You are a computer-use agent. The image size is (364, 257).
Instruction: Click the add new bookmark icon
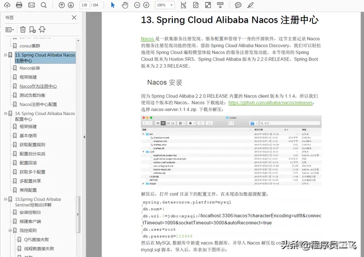coord(32,29)
